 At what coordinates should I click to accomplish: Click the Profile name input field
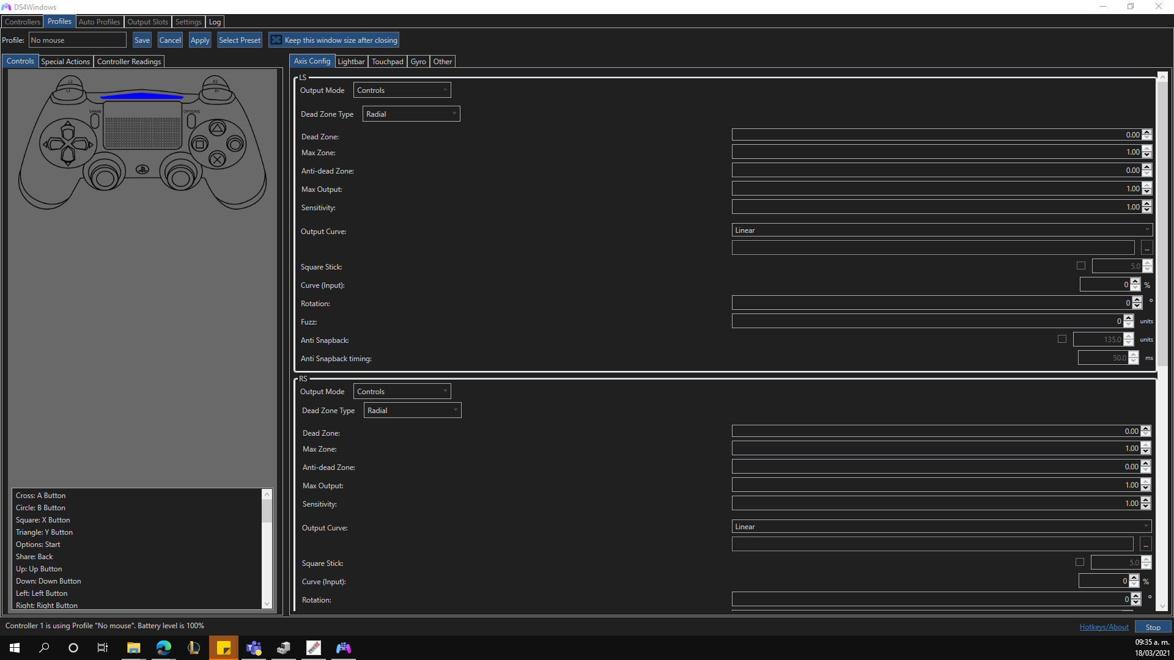pos(78,40)
